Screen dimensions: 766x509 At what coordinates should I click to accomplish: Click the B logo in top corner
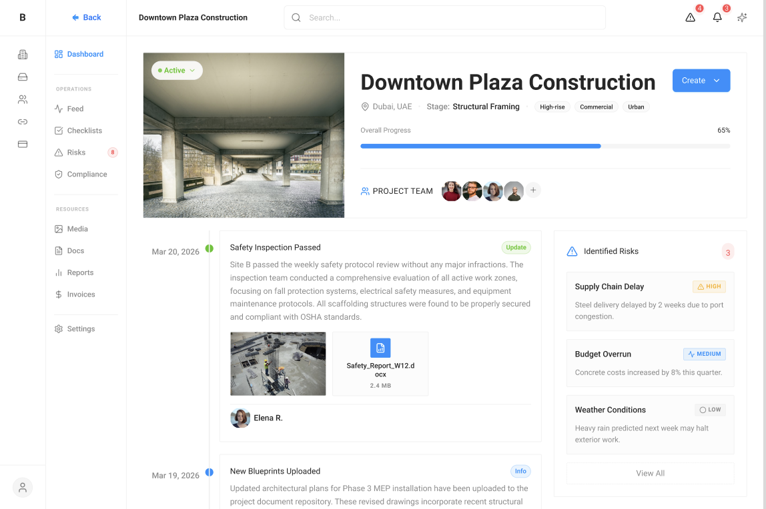(x=23, y=17)
